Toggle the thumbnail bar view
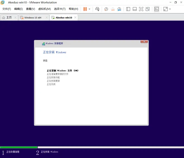Screen dimensions: 184x158 [x=135, y=9]
